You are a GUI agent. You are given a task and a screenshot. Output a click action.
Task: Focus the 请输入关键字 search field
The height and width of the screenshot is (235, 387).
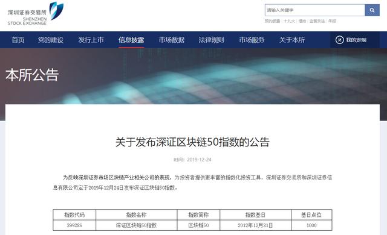[315, 10]
